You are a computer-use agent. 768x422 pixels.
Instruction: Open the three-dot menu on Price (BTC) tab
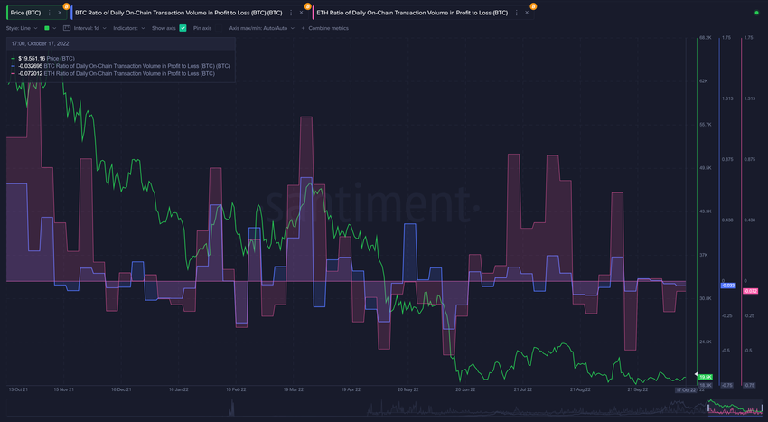pos(49,14)
